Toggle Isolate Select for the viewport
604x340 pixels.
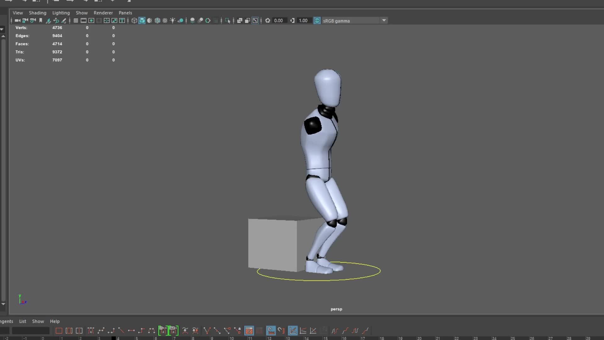point(227,20)
